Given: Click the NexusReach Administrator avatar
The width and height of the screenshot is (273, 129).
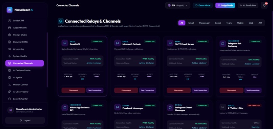Looking at the screenshot, I should [x=10, y=110].
